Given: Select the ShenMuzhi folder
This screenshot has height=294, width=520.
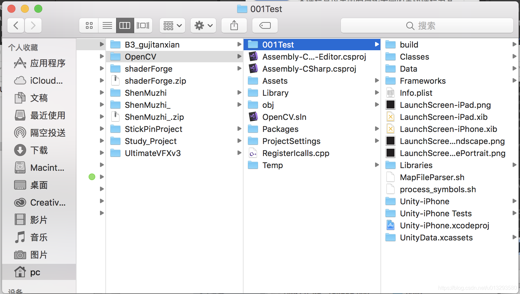Looking at the screenshot, I should tap(174, 93).
